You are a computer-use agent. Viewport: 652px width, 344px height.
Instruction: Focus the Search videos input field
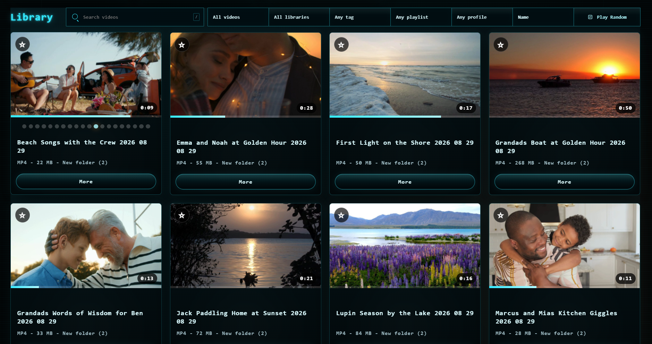pos(135,17)
